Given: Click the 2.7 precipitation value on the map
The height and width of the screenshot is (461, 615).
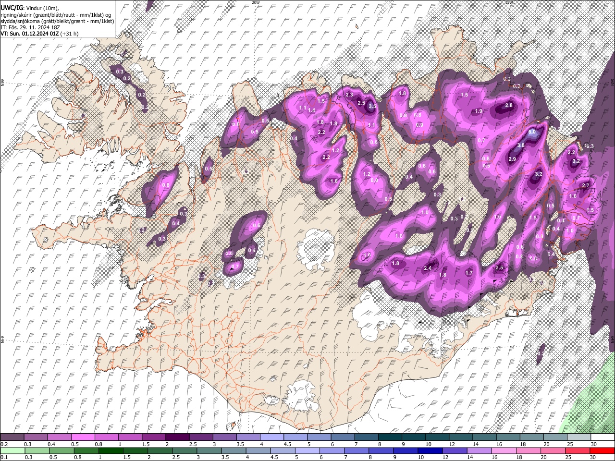Looking at the screenshot, I should point(586,185).
